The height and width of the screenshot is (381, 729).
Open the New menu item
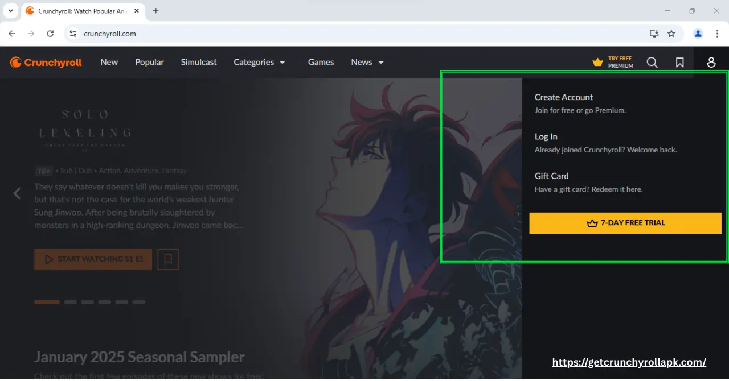click(x=109, y=63)
